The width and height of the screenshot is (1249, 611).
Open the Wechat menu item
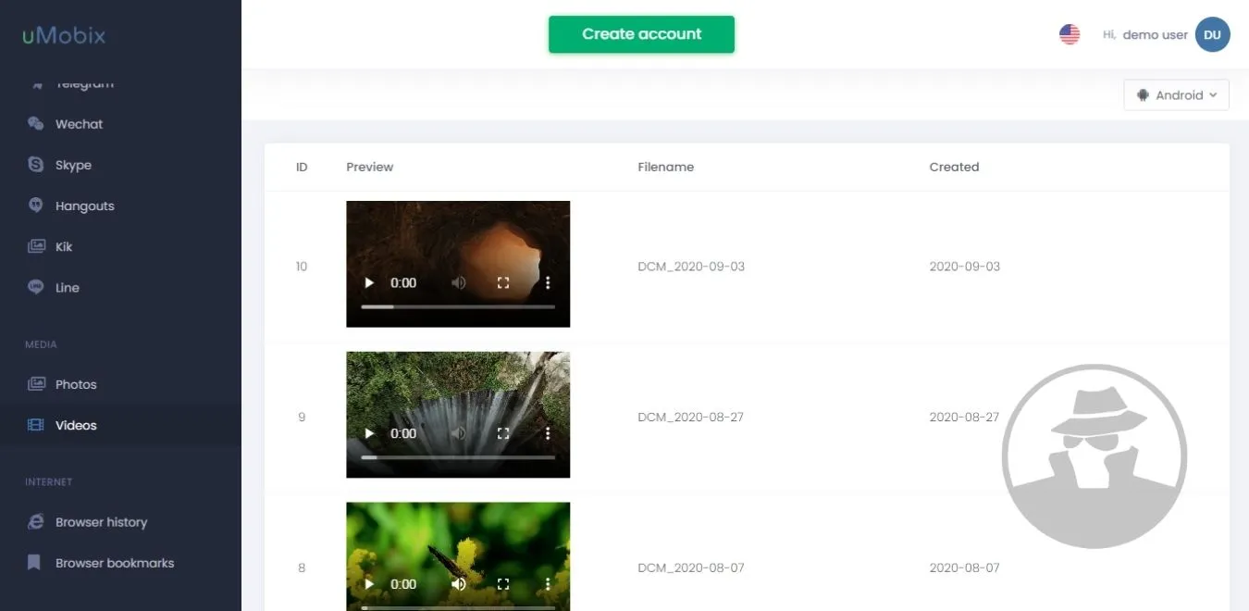(x=120, y=124)
